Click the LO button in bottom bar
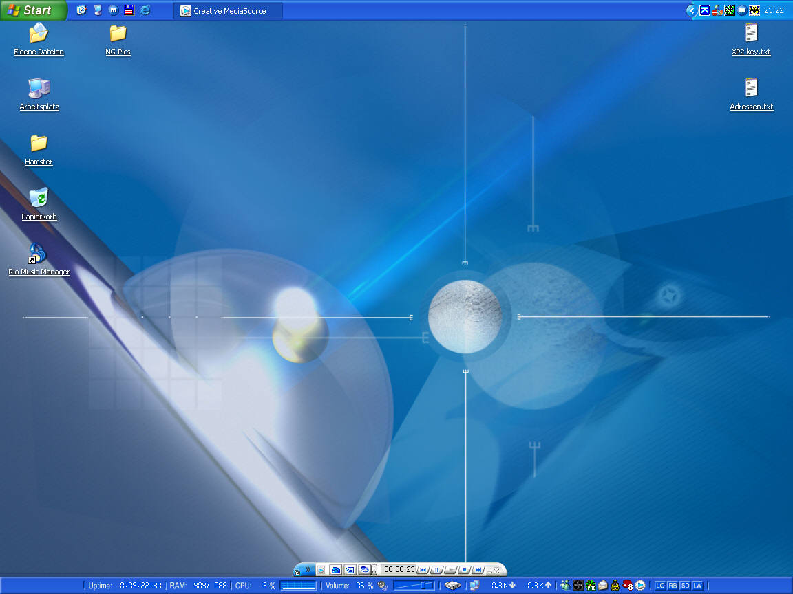This screenshot has width=793, height=594. tap(661, 586)
